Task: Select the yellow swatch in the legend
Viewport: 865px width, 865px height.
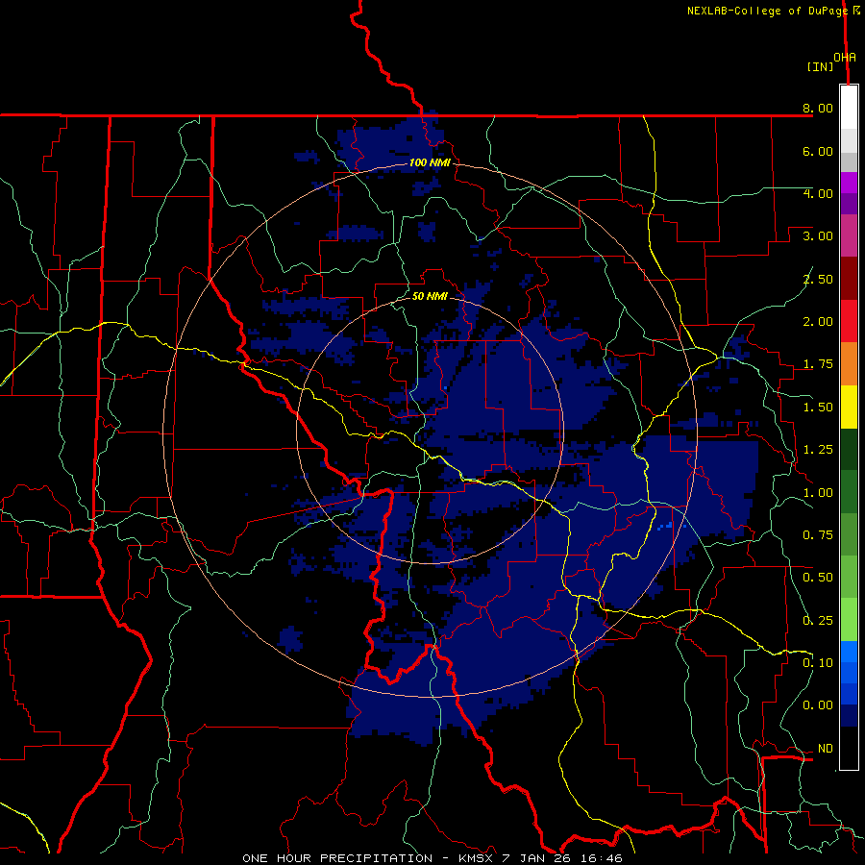Action: tap(849, 407)
